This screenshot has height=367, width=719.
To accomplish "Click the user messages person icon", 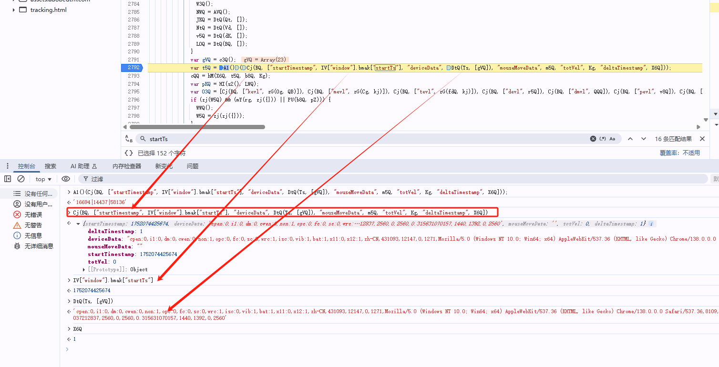I will [x=17, y=204].
